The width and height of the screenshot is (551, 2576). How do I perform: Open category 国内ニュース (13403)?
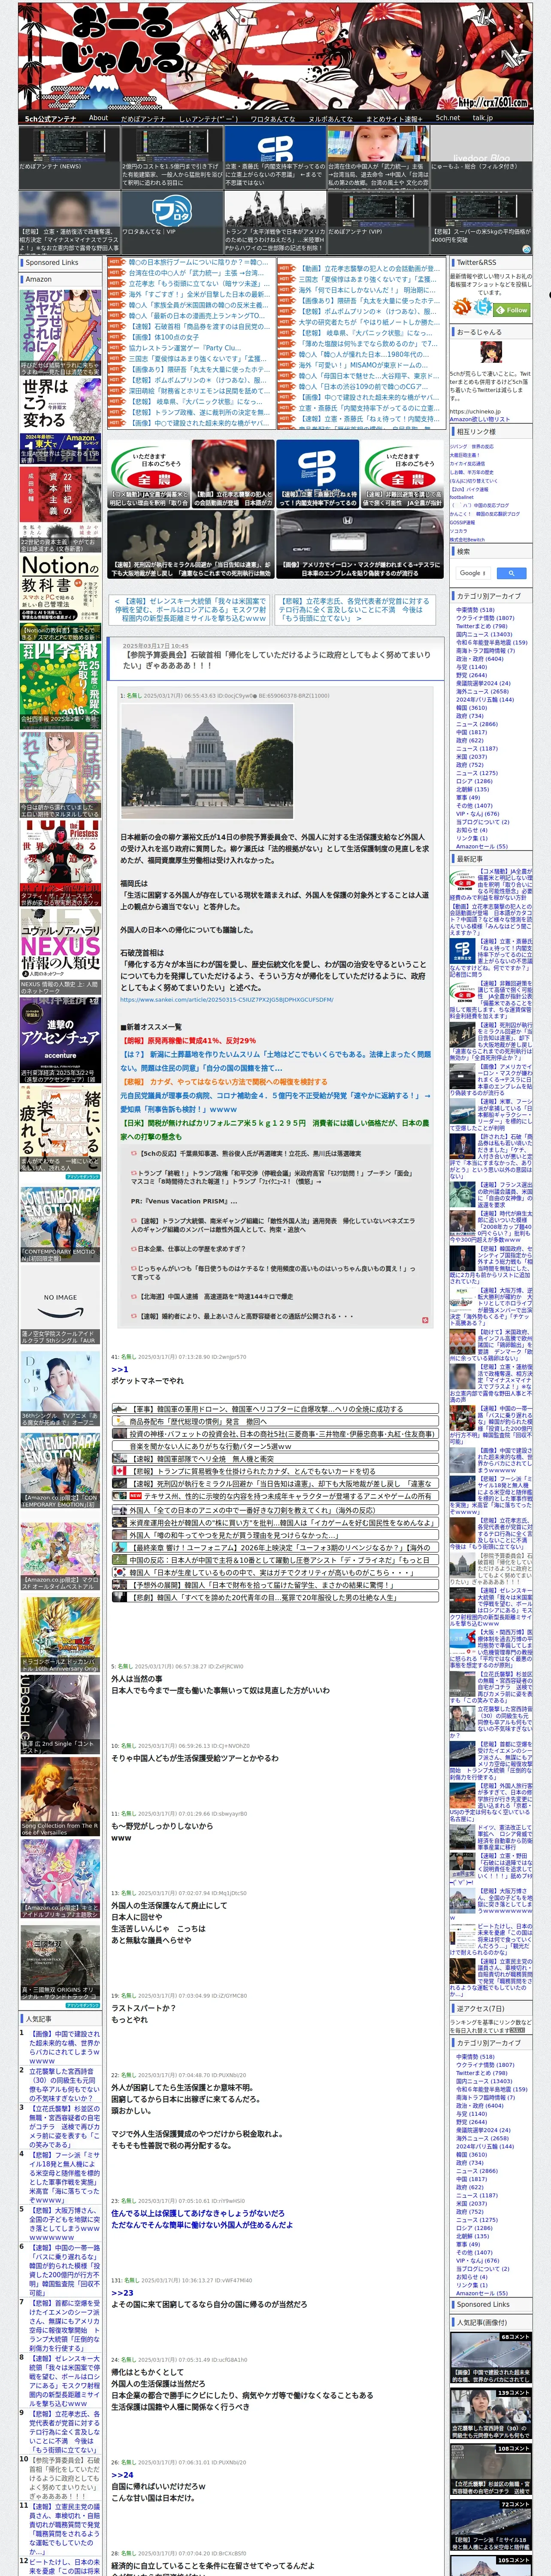(484, 634)
